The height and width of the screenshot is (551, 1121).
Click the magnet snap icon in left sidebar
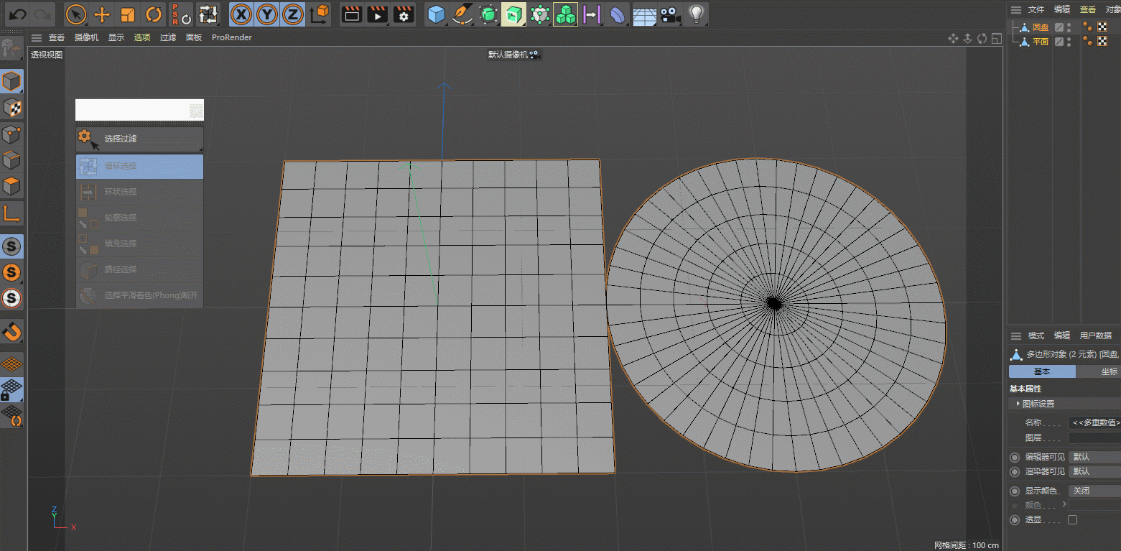(12, 331)
